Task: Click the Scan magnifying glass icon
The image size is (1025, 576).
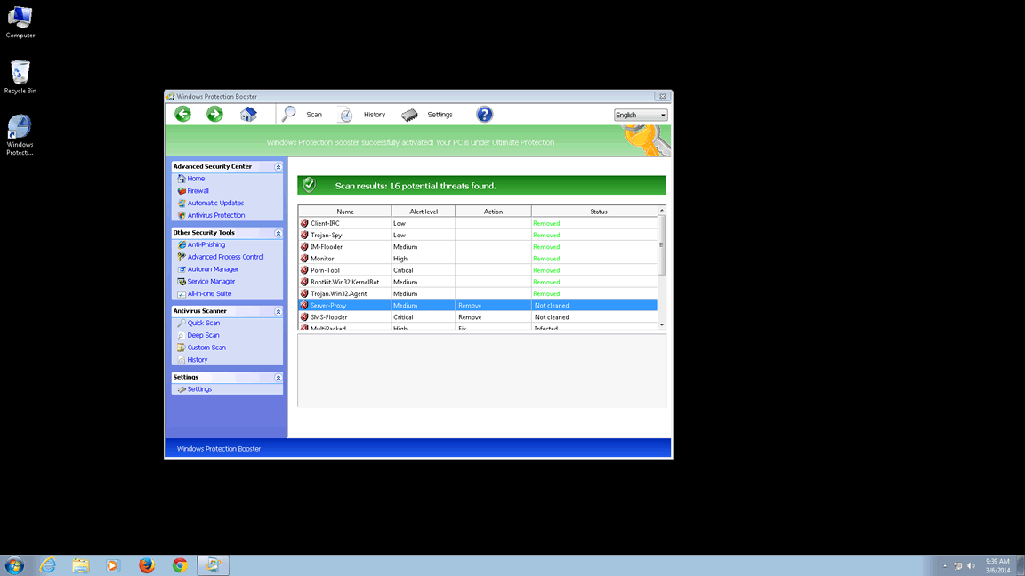Action: click(x=289, y=114)
